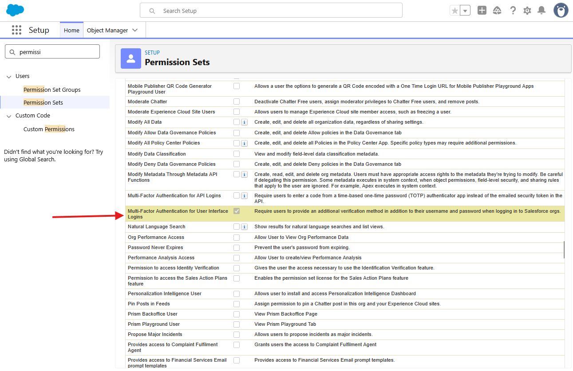Open Custom Permissions in the sidebar
573x371 pixels.
coord(49,129)
